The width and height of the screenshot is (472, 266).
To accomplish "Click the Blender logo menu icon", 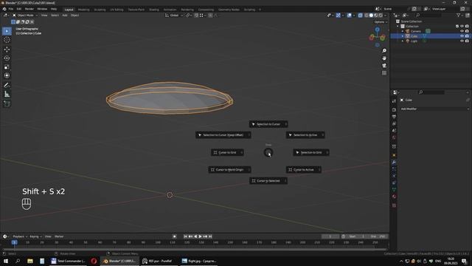I will (4, 9).
